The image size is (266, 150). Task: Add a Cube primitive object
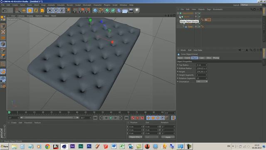point(95,10)
